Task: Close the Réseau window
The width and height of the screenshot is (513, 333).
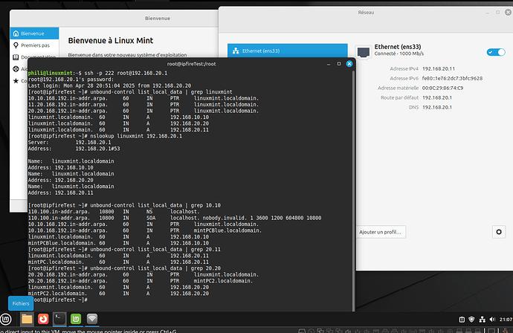Action: pos(508,12)
